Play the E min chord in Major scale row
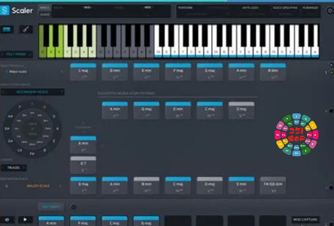Screen dimensions: 334x226 point(146,72)
